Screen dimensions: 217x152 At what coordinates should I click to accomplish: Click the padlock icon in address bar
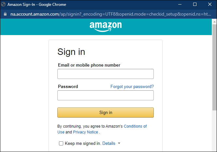5,14
